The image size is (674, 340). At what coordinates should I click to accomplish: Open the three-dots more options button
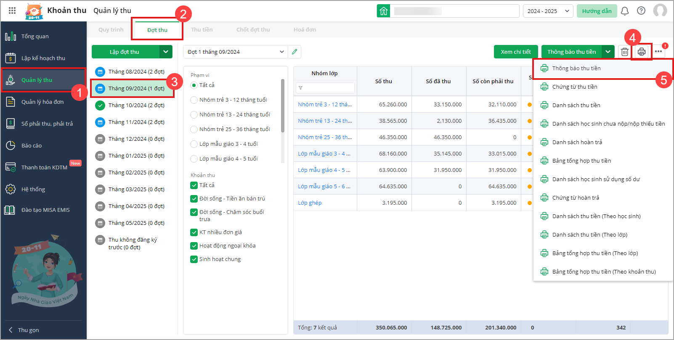pyautogui.click(x=658, y=52)
